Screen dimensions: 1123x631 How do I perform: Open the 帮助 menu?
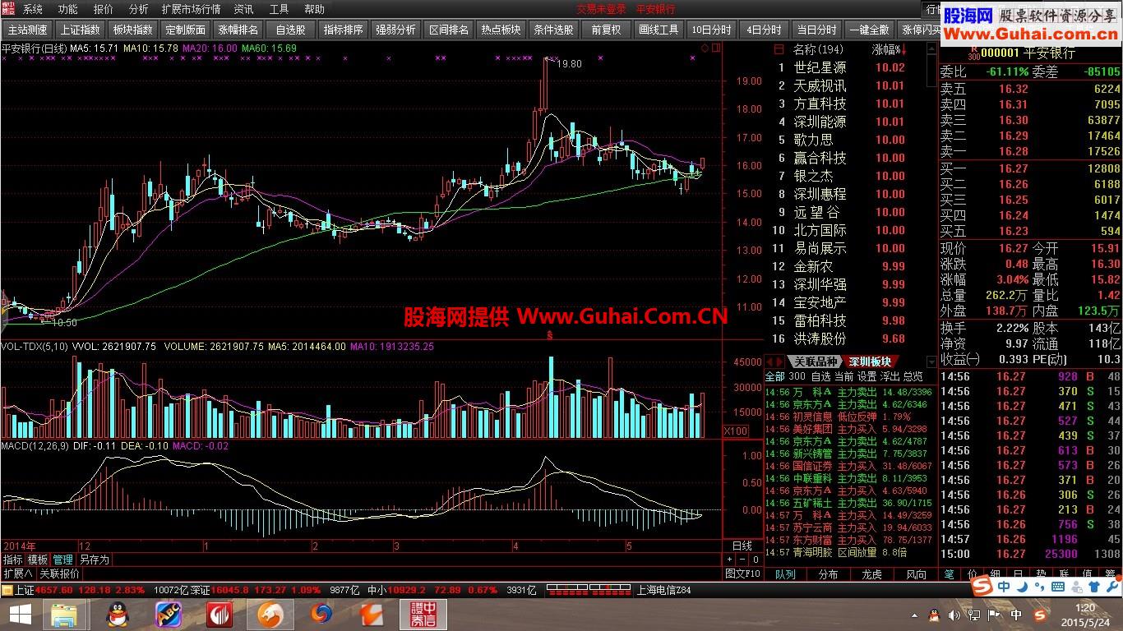click(314, 10)
